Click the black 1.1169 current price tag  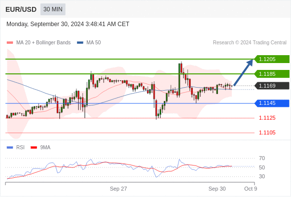coord(272,86)
